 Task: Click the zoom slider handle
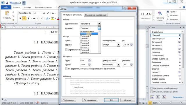tap(171, 103)
